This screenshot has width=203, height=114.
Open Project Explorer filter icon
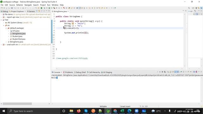tap(42, 11)
